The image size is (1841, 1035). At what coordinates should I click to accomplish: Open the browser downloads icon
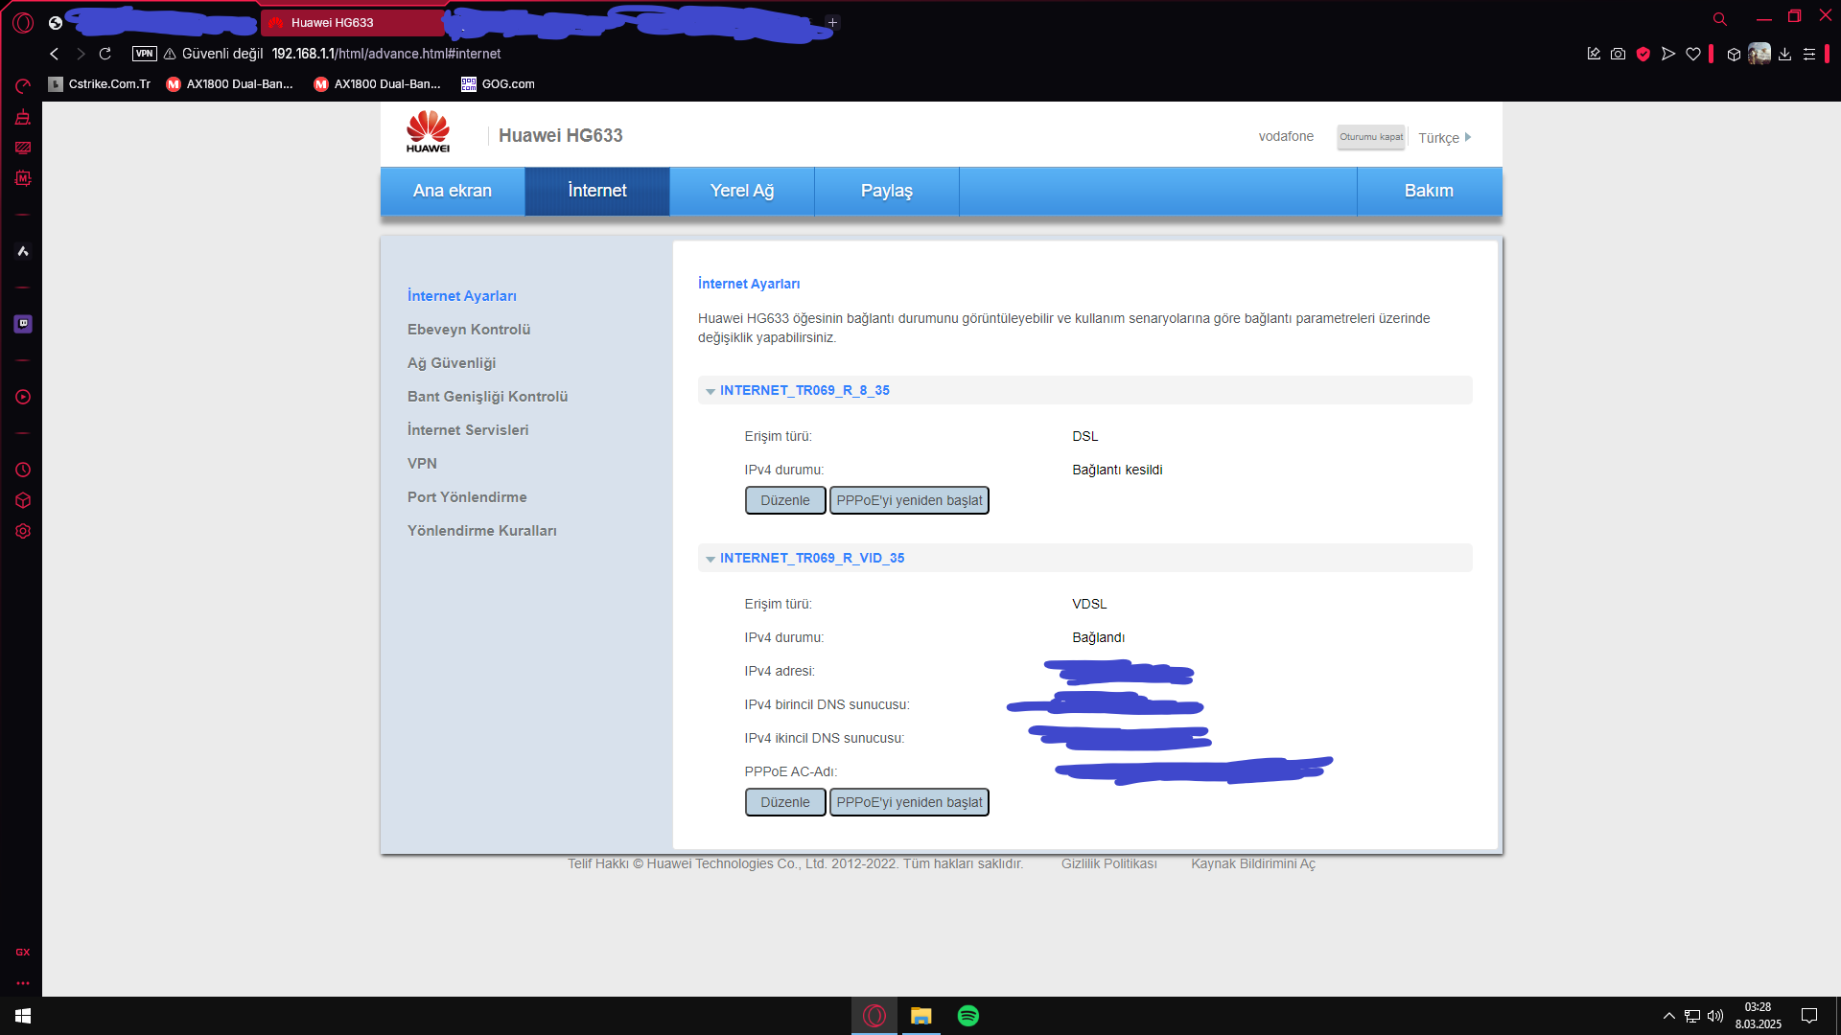(1784, 54)
